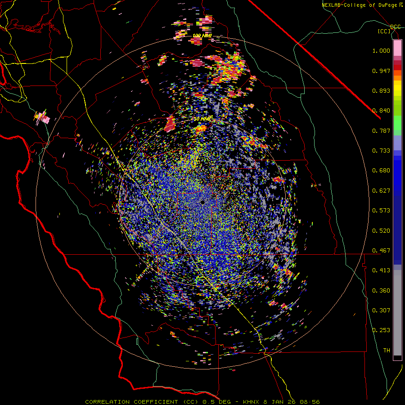This screenshot has height=405, width=405.
Task: Select the 0.573 scale value
Action: click(381, 211)
